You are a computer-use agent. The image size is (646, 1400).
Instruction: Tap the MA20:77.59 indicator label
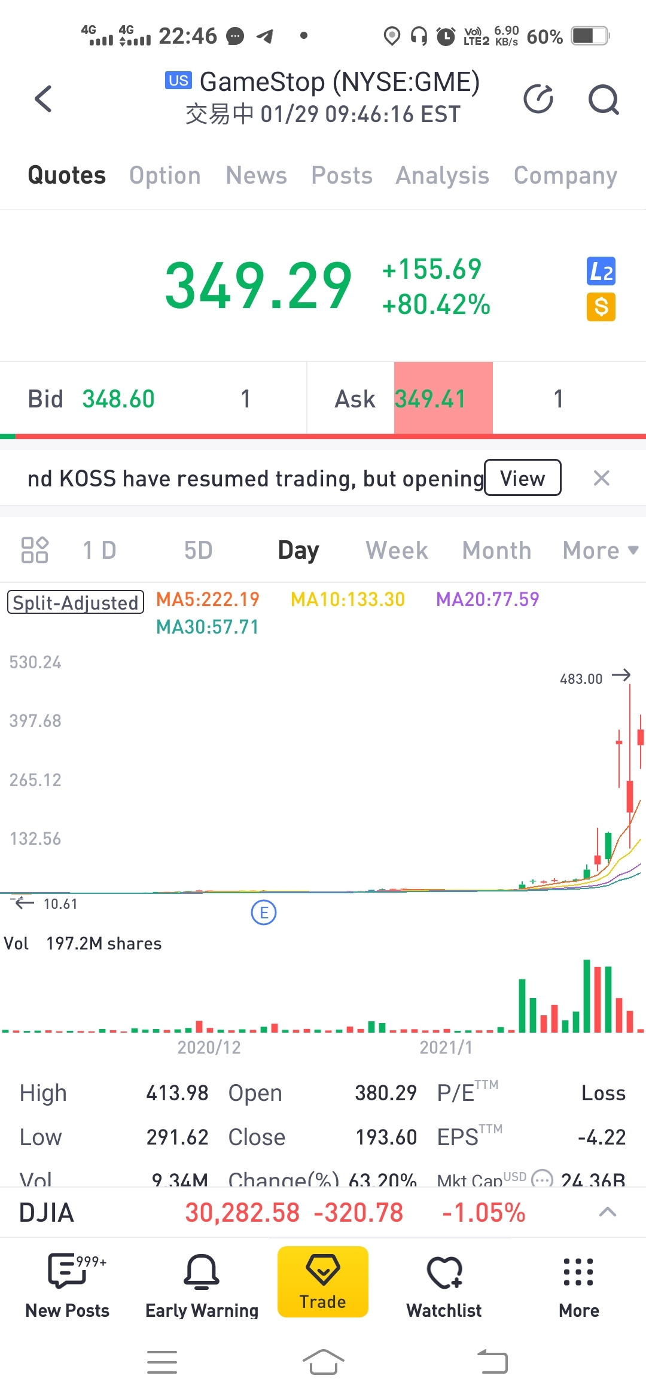487,599
